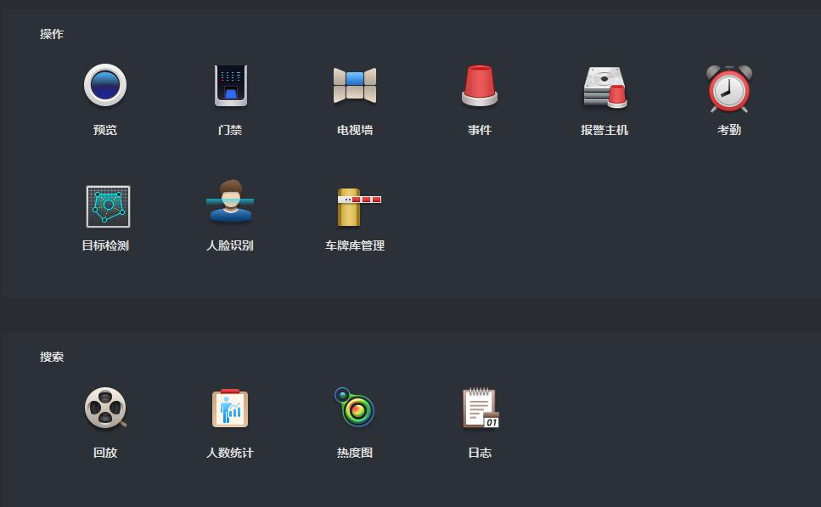
Task: Launch the 电视墙 TV wall module
Action: point(354,85)
